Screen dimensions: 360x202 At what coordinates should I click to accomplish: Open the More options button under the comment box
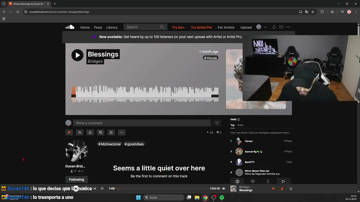(121, 132)
